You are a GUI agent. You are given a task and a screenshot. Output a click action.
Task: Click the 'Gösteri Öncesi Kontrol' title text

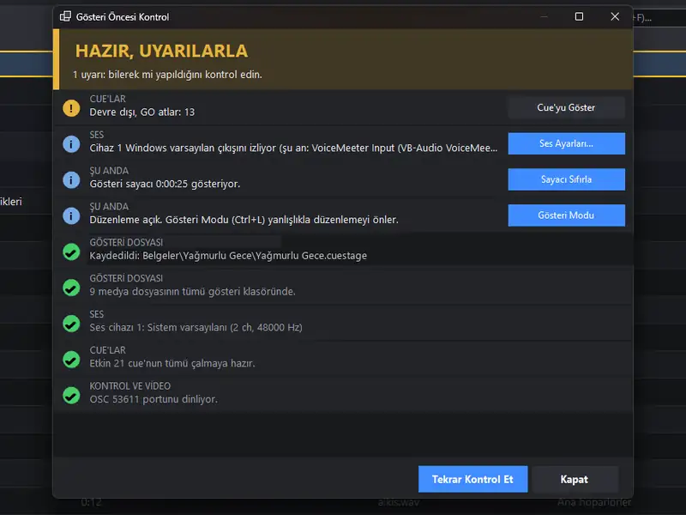point(123,17)
